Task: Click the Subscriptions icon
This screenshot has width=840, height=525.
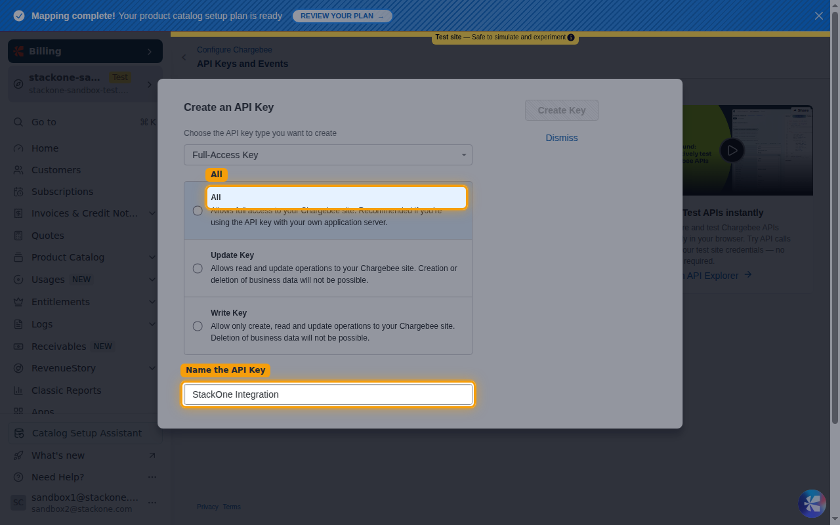Action: pos(18,192)
